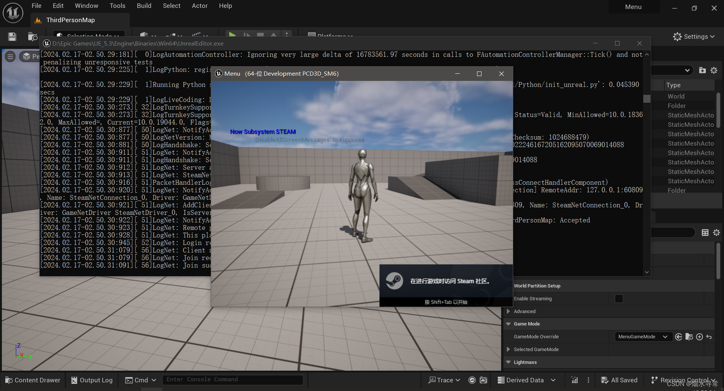The image size is (724, 391).
Task: Open compile options three-dot menu in status bar
Action: click(588, 380)
